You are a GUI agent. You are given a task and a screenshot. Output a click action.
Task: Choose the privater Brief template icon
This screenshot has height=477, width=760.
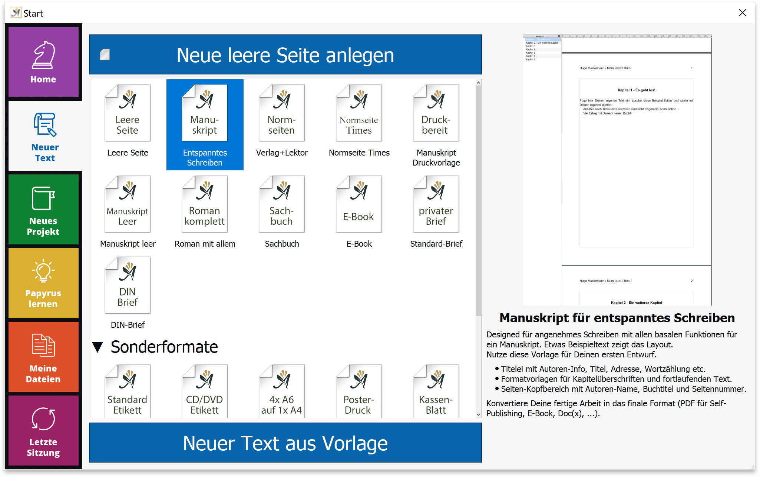click(436, 204)
